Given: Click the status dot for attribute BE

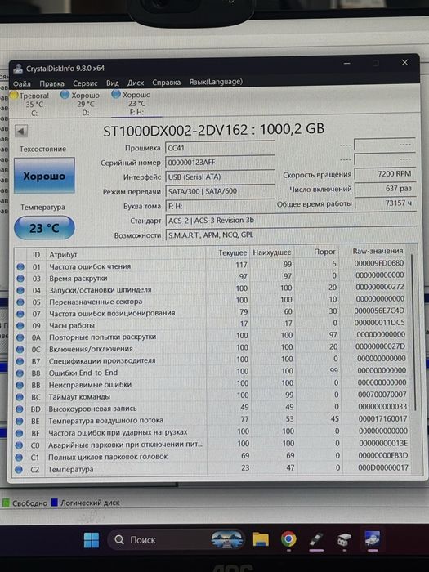Looking at the screenshot, I should click(x=20, y=422).
